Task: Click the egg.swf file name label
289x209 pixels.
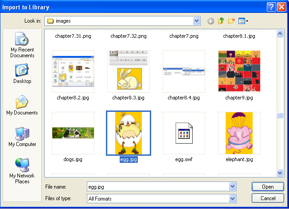Action: pos(184,159)
